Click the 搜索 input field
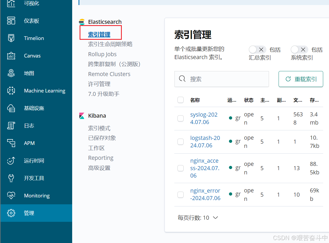 222,79
